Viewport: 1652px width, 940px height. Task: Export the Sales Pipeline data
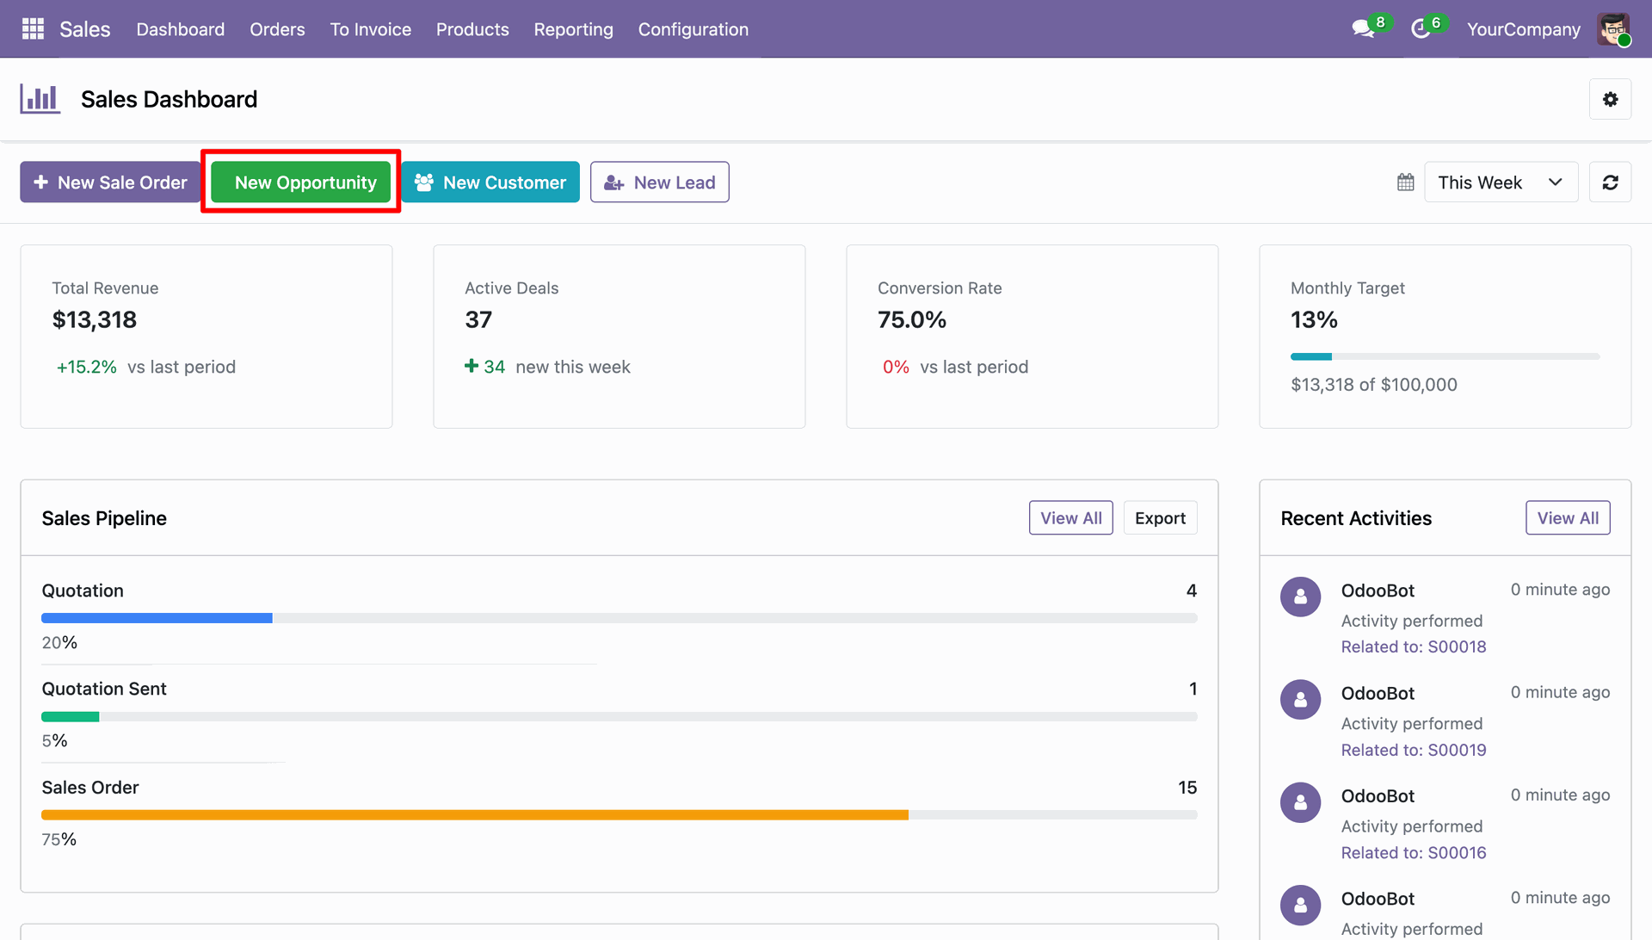click(1159, 518)
